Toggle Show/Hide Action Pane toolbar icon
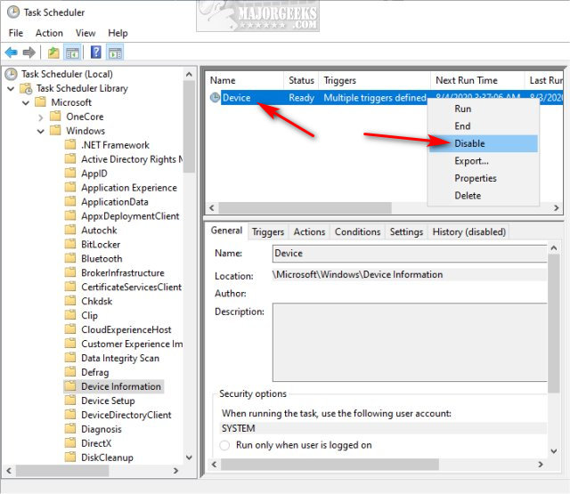 point(115,53)
